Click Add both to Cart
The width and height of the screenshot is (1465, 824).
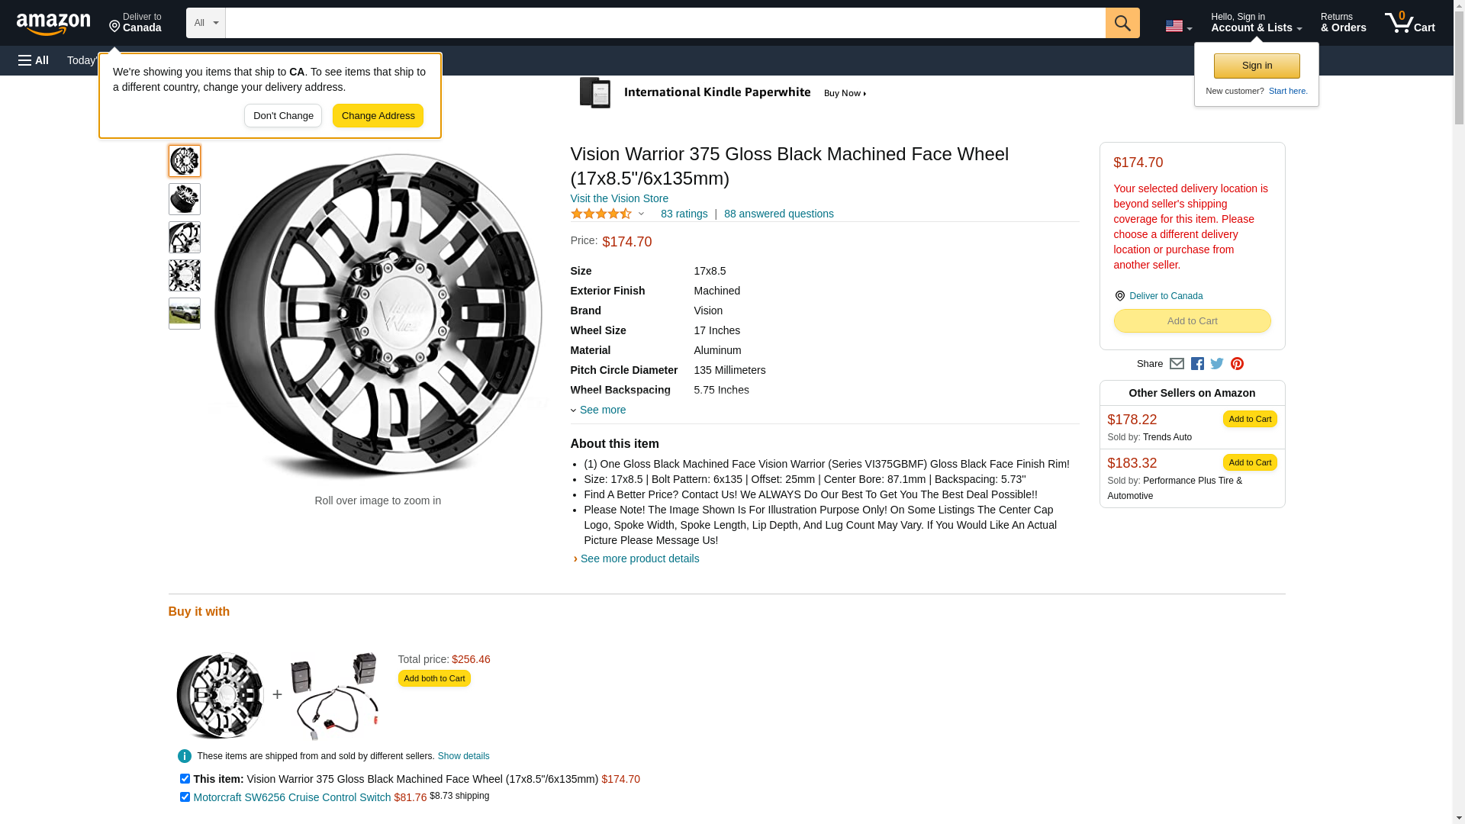click(434, 678)
